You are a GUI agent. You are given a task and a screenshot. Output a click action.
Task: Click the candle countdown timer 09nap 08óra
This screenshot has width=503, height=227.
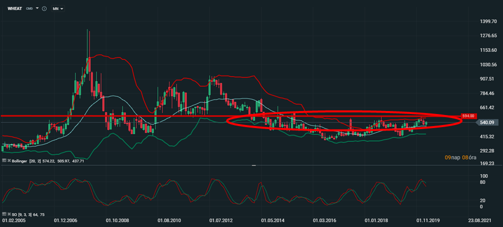(461, 158)
